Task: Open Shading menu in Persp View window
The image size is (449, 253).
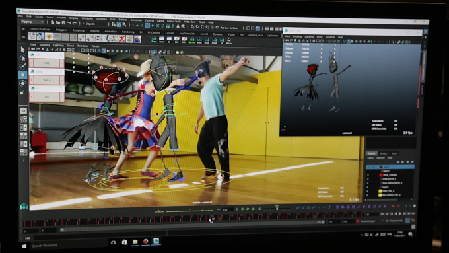Action: (x=297, y=37)
